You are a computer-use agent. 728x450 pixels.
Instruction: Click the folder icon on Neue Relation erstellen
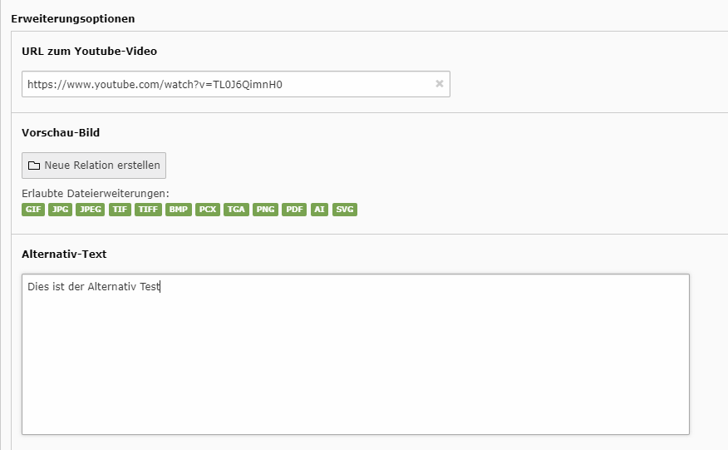(34, 166)
